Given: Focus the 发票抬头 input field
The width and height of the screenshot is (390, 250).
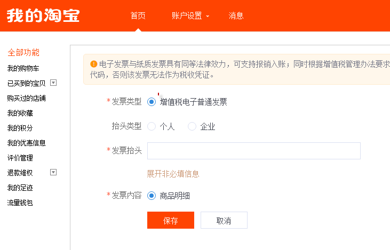Looking at the screenshot, I should point(254,151).
